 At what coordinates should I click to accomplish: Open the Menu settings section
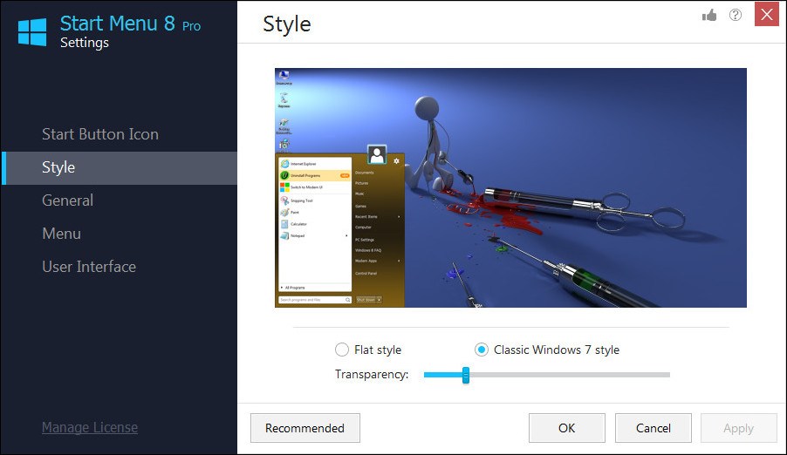click(61, 234)
